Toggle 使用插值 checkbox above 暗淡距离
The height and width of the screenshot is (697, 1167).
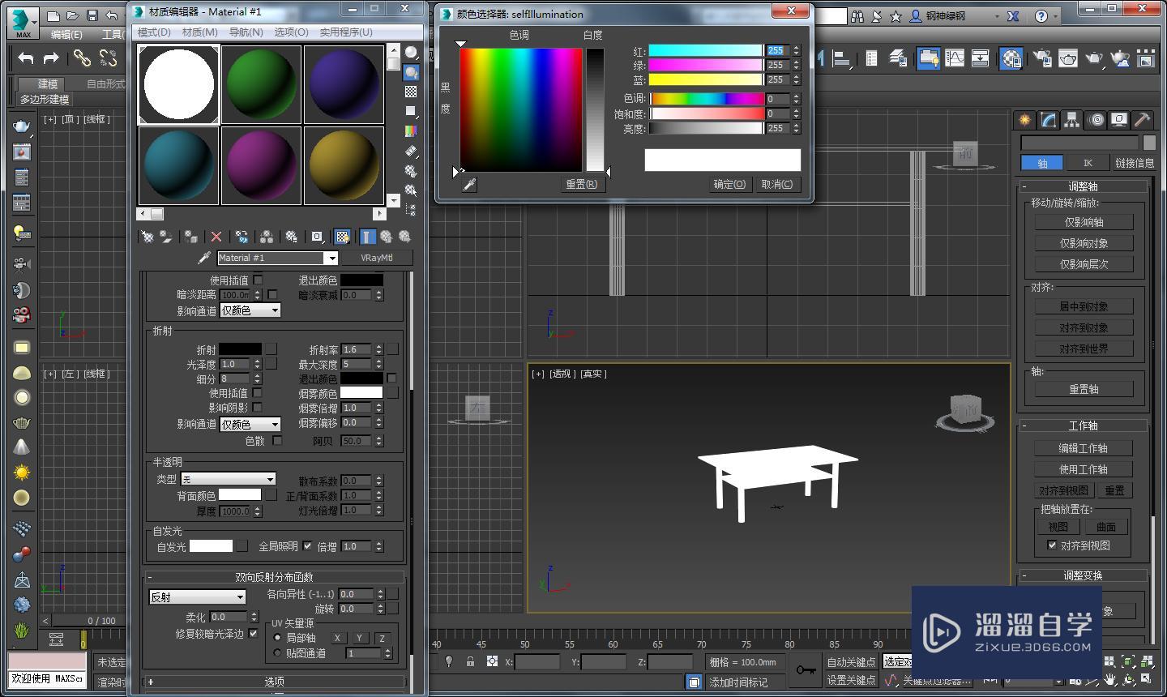258,280
